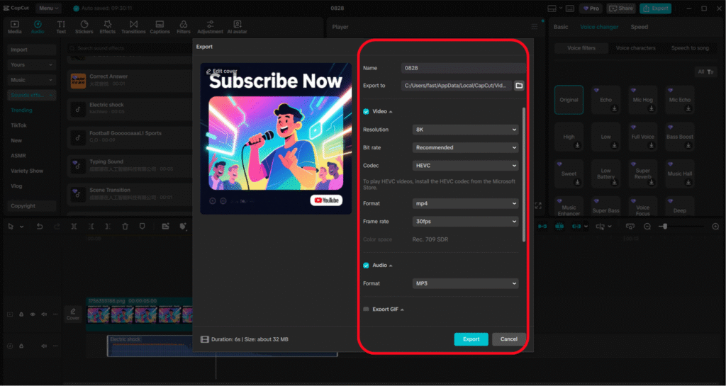Viewport: 726px width, 386px height.
Task: Click the Search sound effects field
Action: click(130, 48)
